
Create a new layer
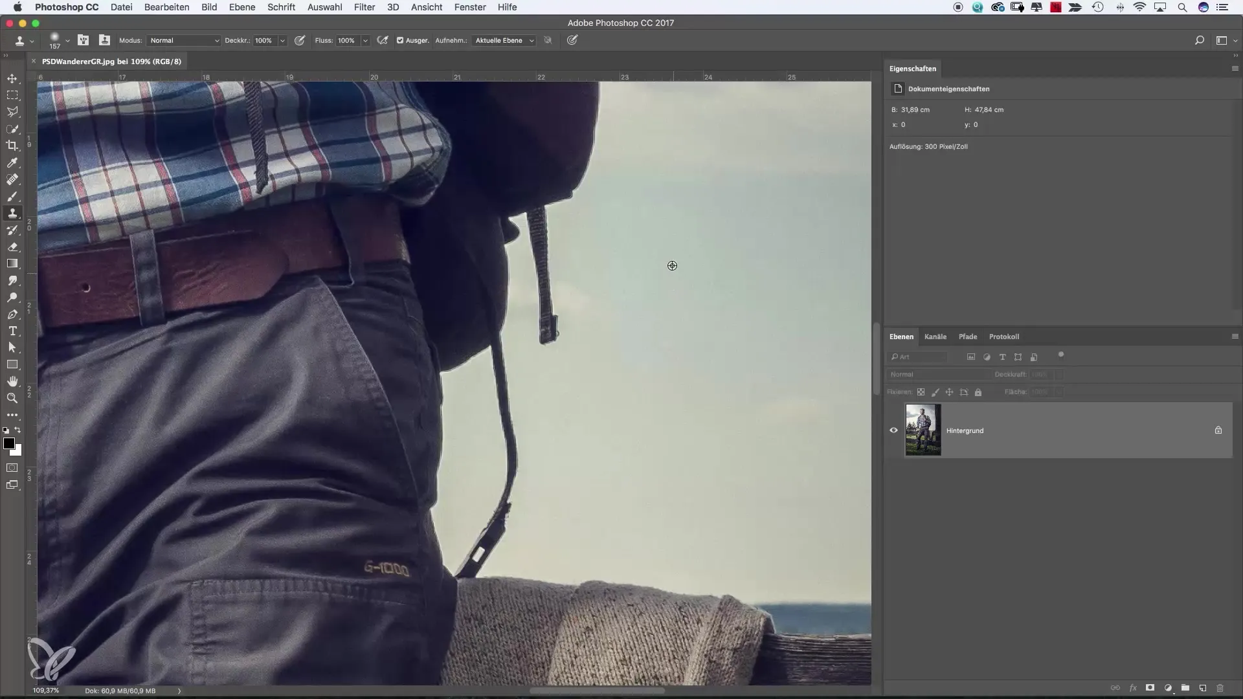click(1203, 688)
